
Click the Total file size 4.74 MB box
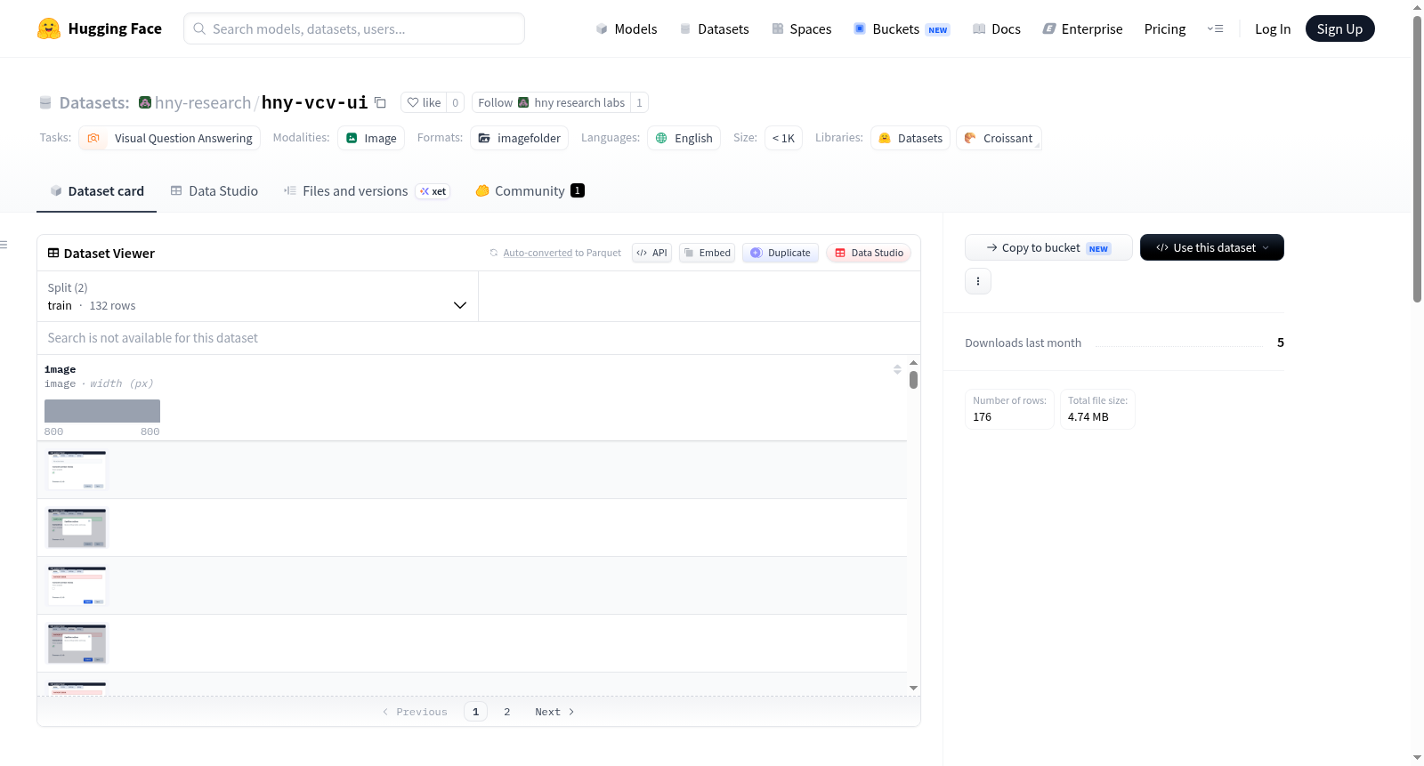pos(1097,409)
